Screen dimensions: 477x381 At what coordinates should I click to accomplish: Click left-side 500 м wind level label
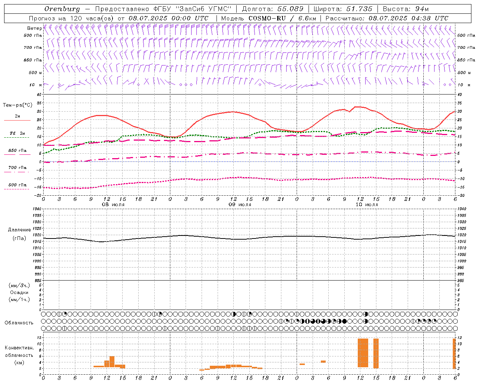pyautogui.click(x=35, y=73)
